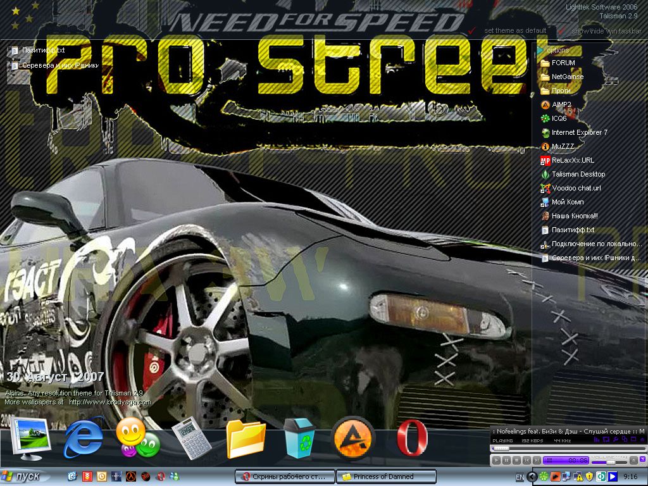
Task: Click the AIMP track seek bar
Action: click(569, 449)
